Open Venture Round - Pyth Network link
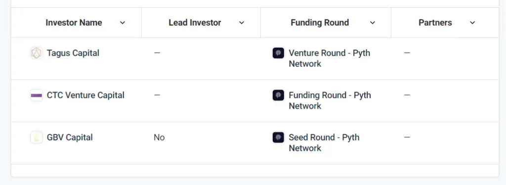This screenshot has width=506, height=185. (329, 59)
